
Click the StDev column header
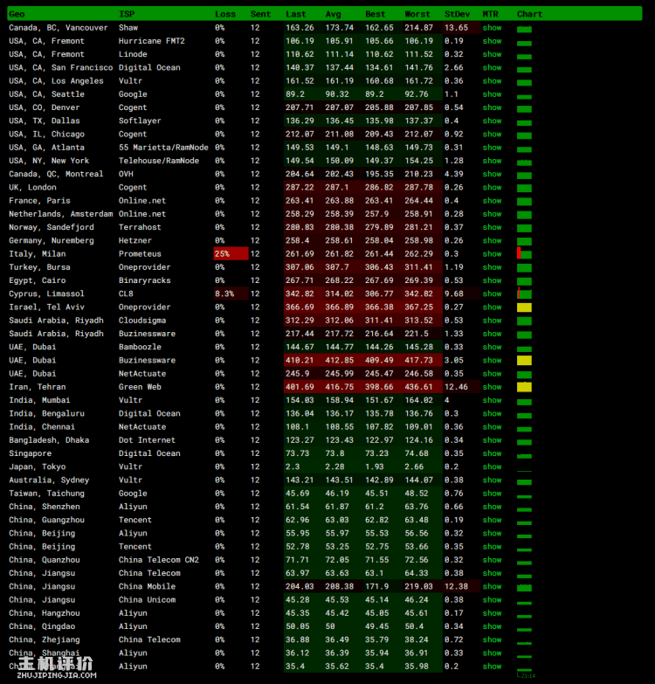[x=457, y=14]
